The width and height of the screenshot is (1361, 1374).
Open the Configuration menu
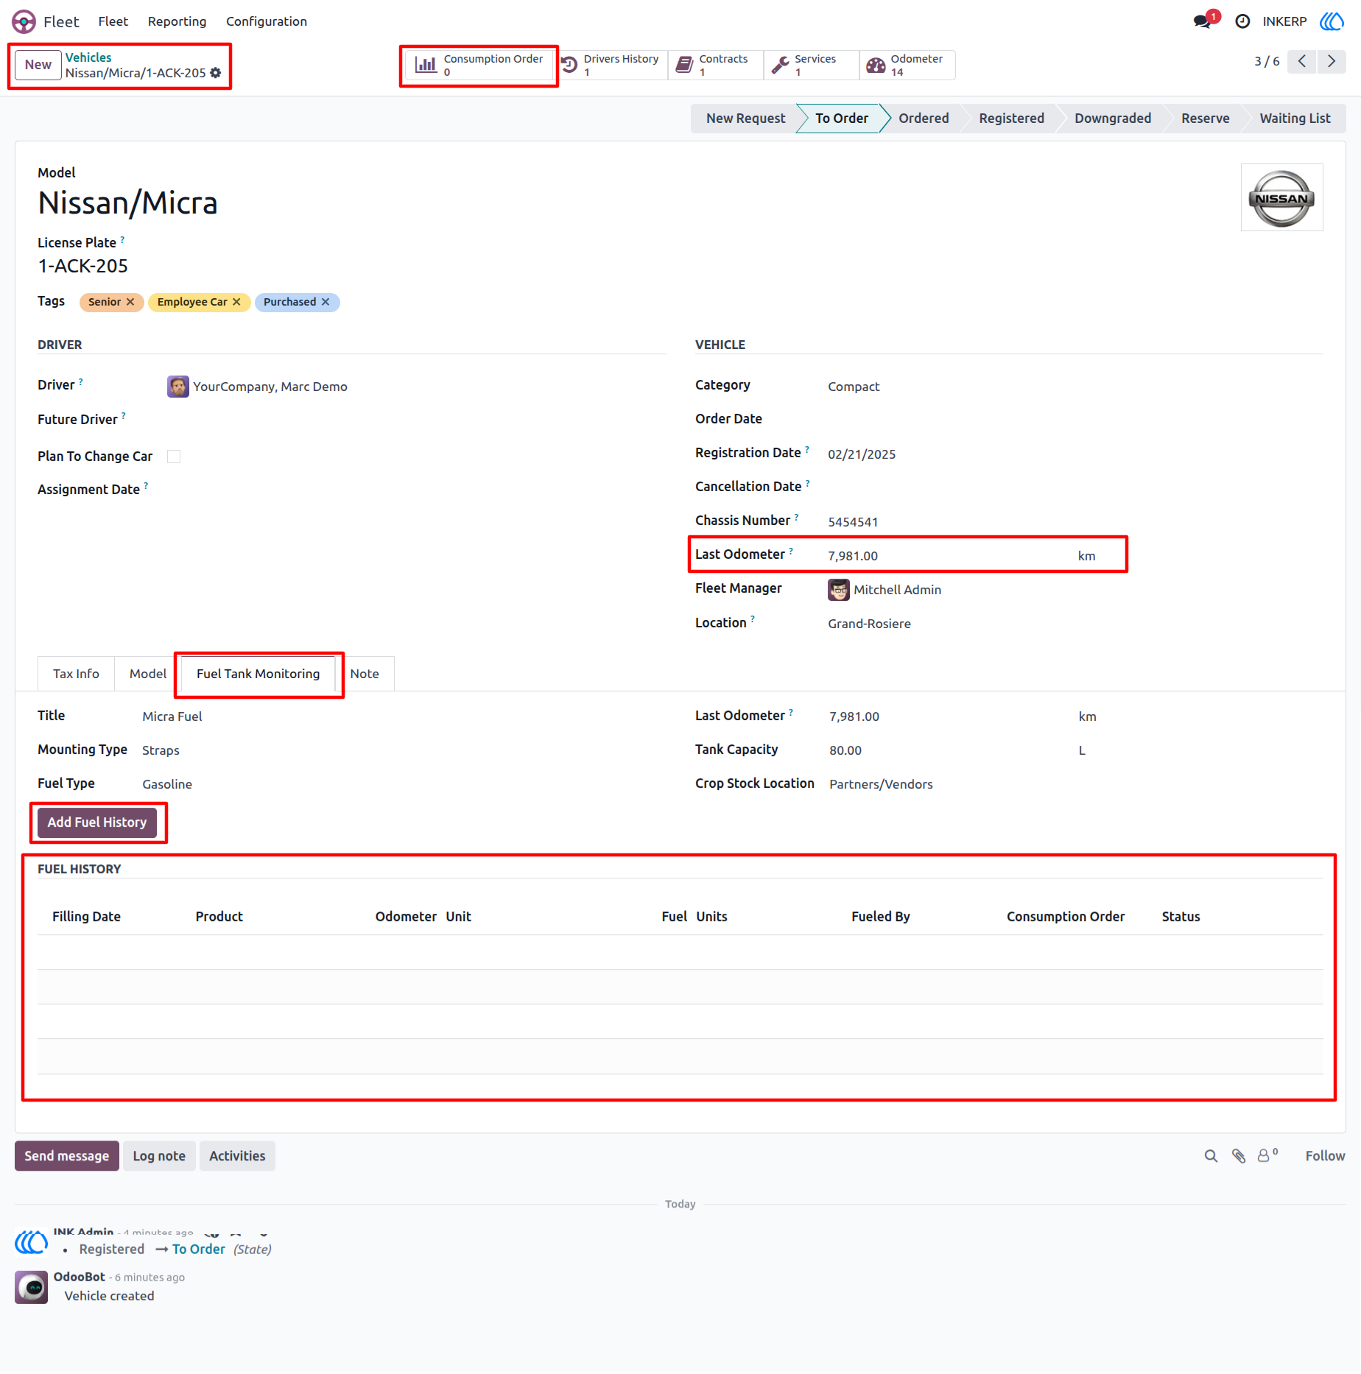click(267, 21)
